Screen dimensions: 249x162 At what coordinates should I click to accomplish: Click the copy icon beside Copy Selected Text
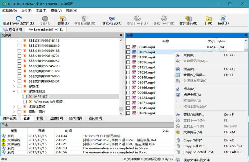coord(178,152)
